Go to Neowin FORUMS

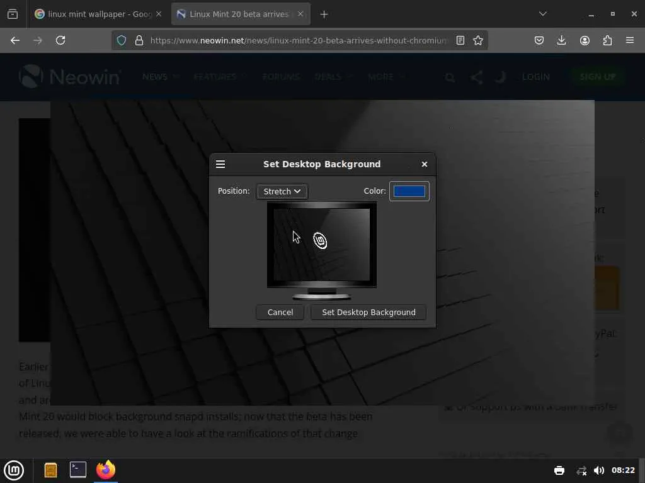pos(281,77)
